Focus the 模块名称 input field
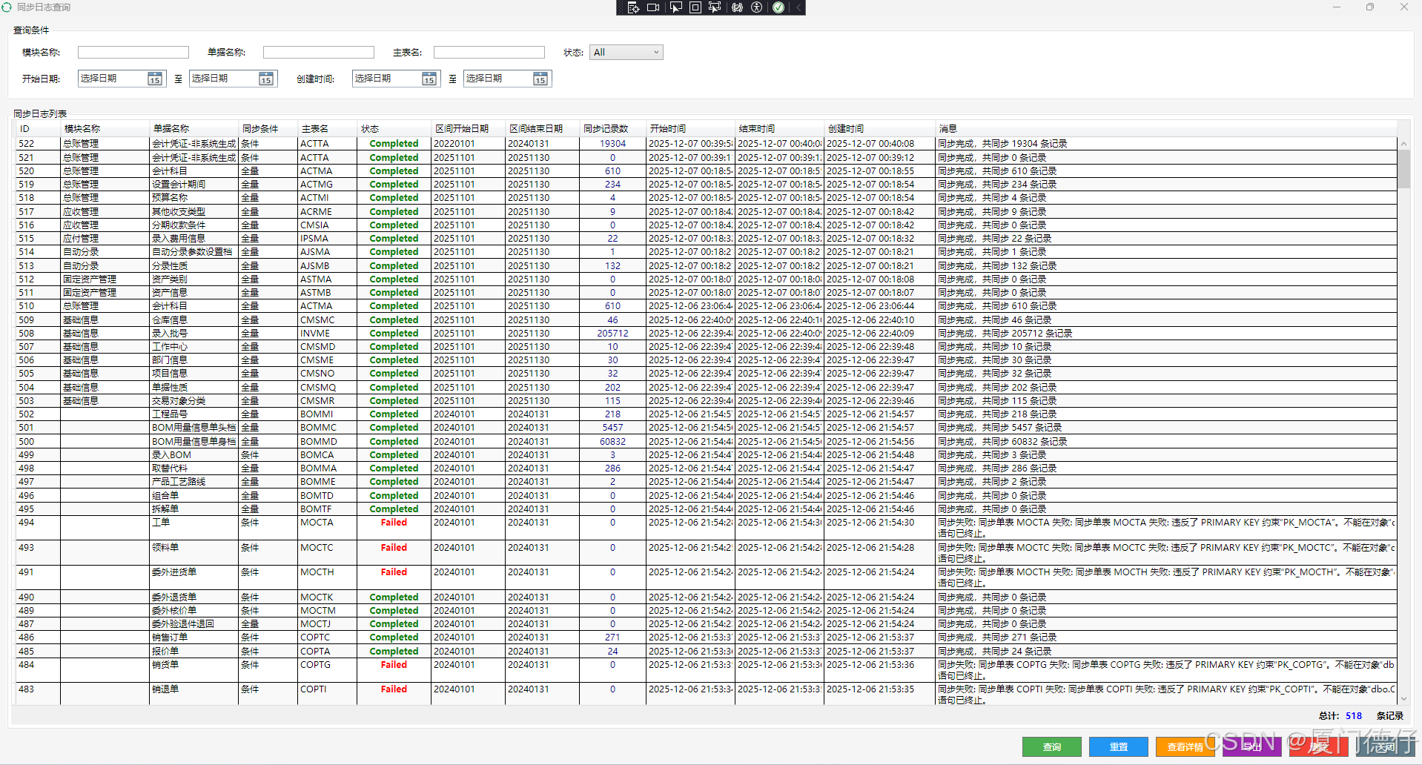This screenshot has height=765, width=1422. [133, 52]
